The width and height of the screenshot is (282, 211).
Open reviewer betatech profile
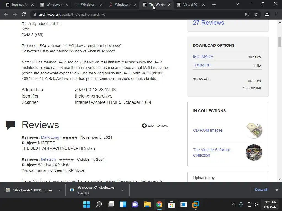tap(48, 159)
